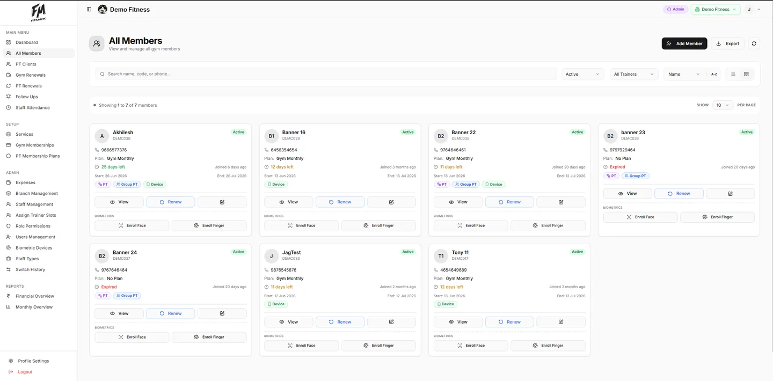Toggle the A-Z sort order
The height and width of the screenshot is (381, 773).
click(x=714, y=74)
